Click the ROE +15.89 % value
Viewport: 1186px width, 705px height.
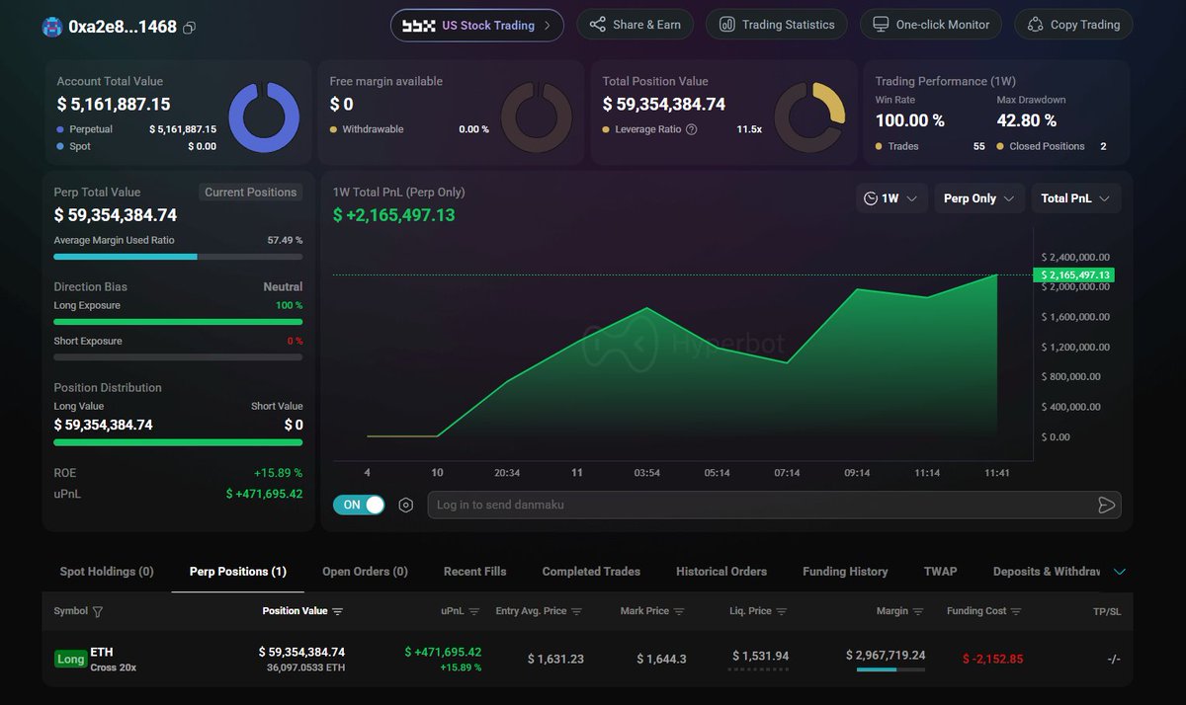[x=278, y=473]
